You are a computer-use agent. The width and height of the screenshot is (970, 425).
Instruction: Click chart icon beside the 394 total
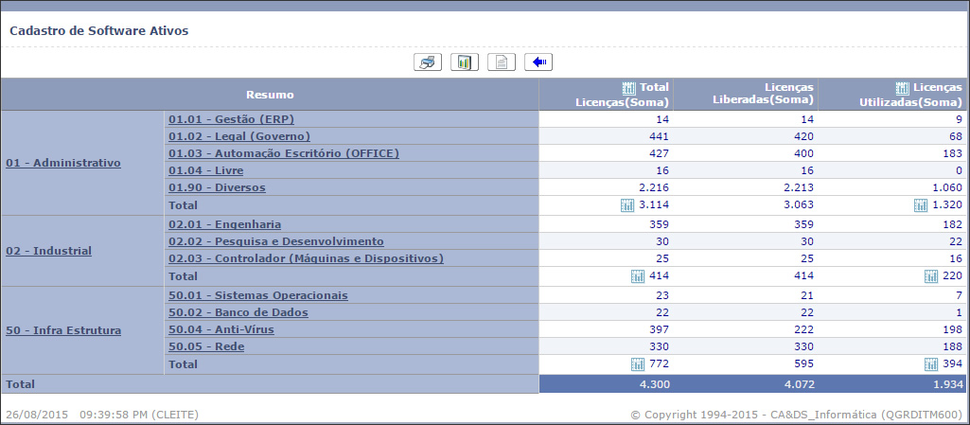(x=931, y=364)
